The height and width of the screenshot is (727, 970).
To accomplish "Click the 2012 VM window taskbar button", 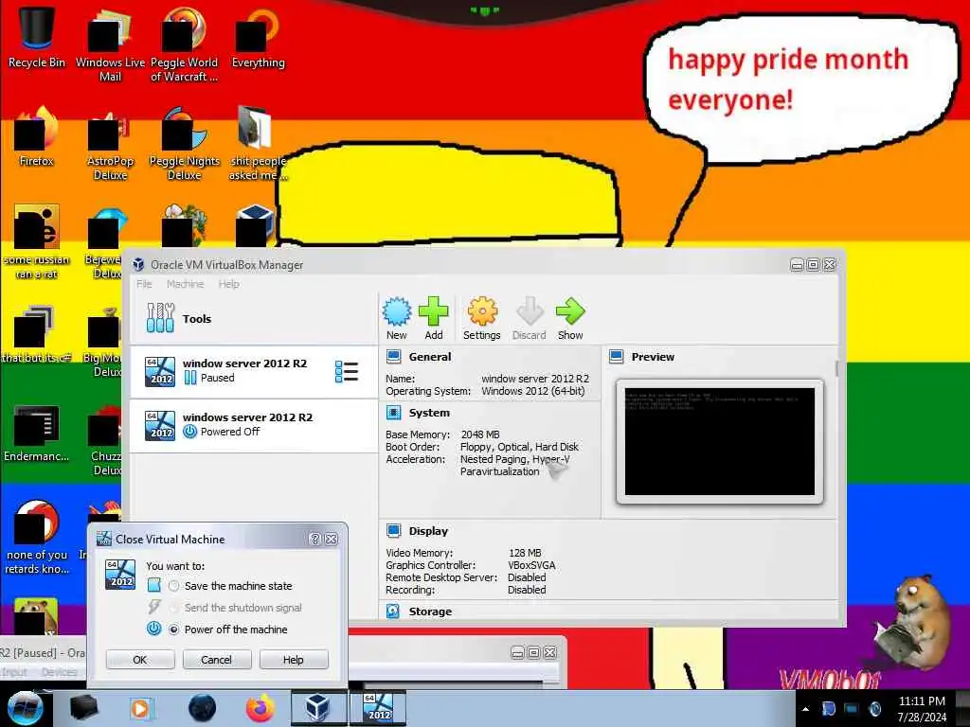I will 378,708.
